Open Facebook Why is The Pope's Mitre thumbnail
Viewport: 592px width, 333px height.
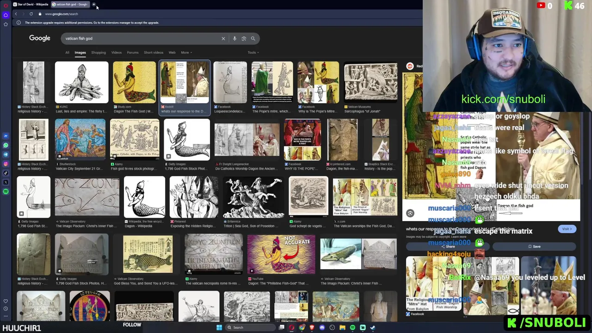pos(318,82)
